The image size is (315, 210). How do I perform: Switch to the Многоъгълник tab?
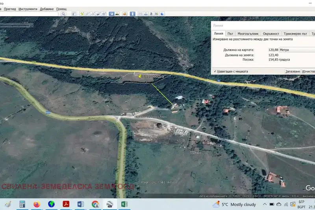248,34
